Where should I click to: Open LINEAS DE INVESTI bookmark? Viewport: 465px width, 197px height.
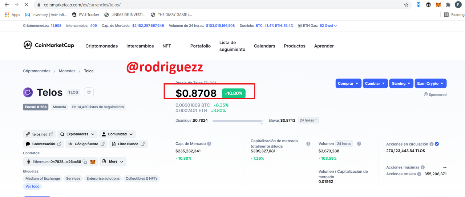coord(125,15)
